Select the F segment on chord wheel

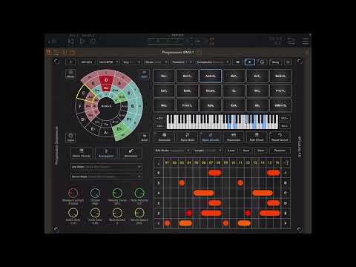tap(80, 107)
